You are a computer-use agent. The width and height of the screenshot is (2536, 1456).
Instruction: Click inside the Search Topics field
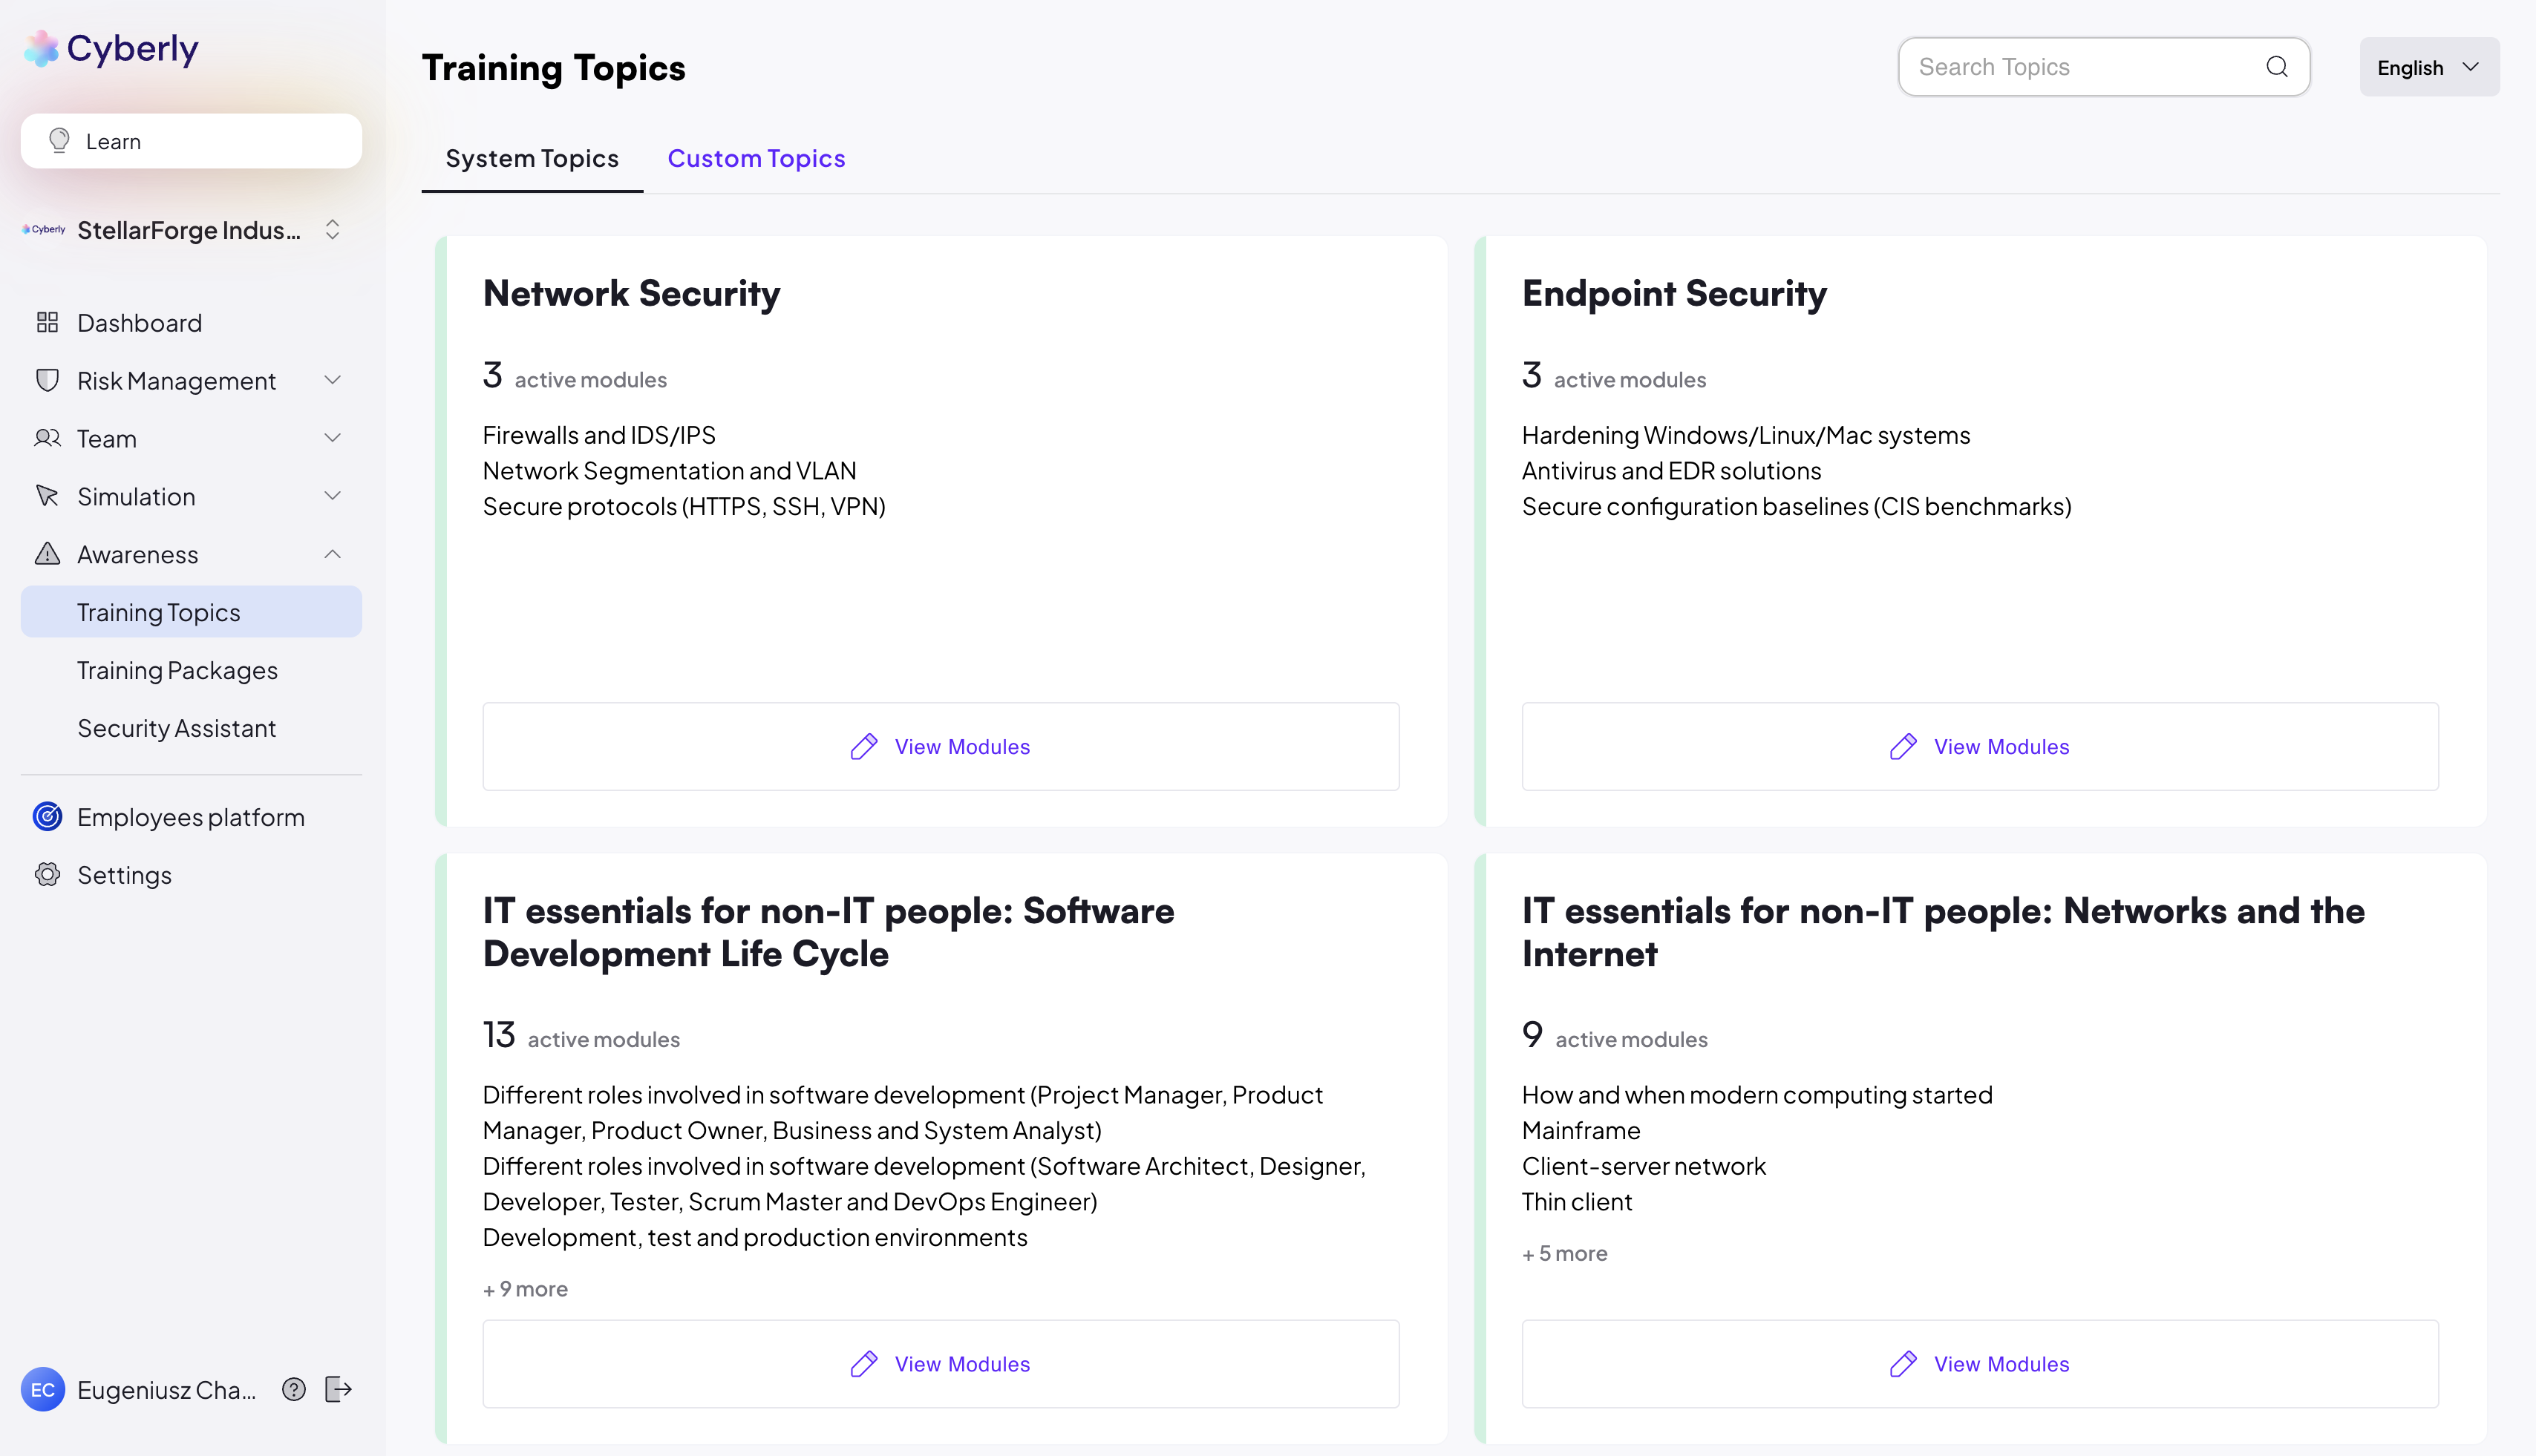click(2050, 66)
